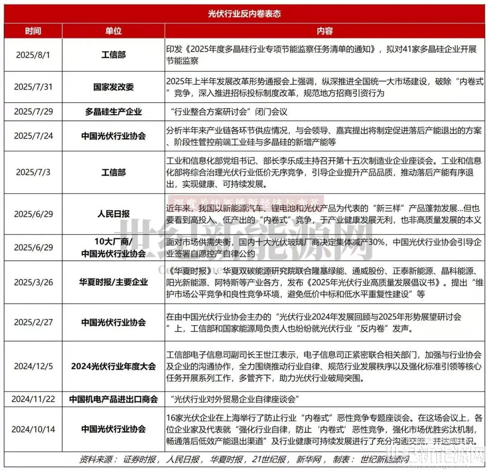
Task: Click the content about 全国统一大市场建设
Action: pos(325,87)
